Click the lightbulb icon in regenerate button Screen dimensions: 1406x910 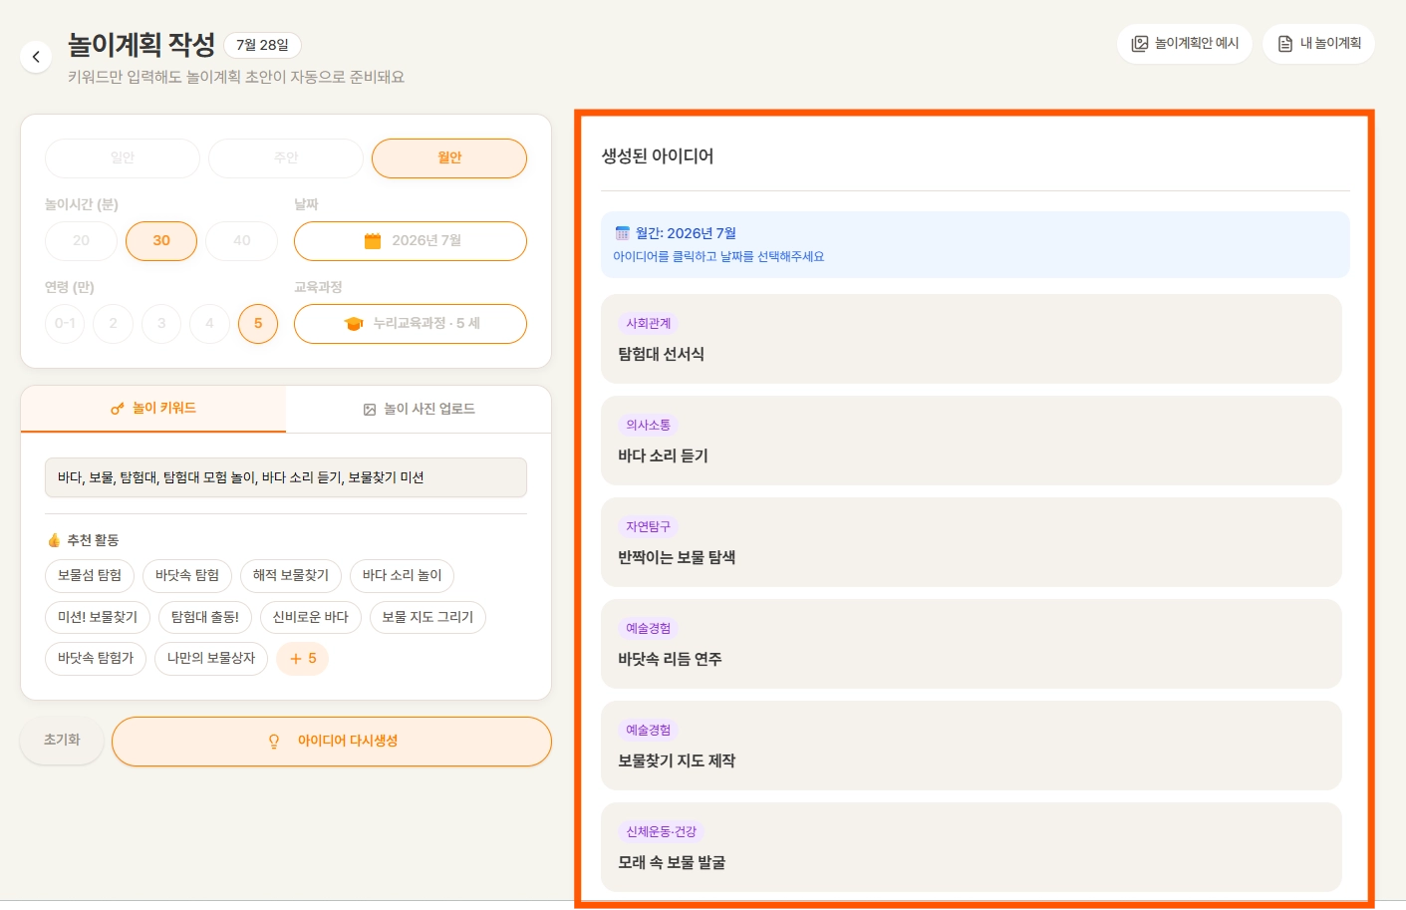click(x=274, y=742)
